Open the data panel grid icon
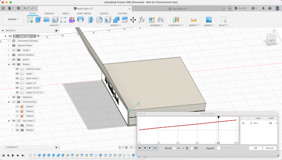The image size is (282, 160). click(x=3, y=8)
